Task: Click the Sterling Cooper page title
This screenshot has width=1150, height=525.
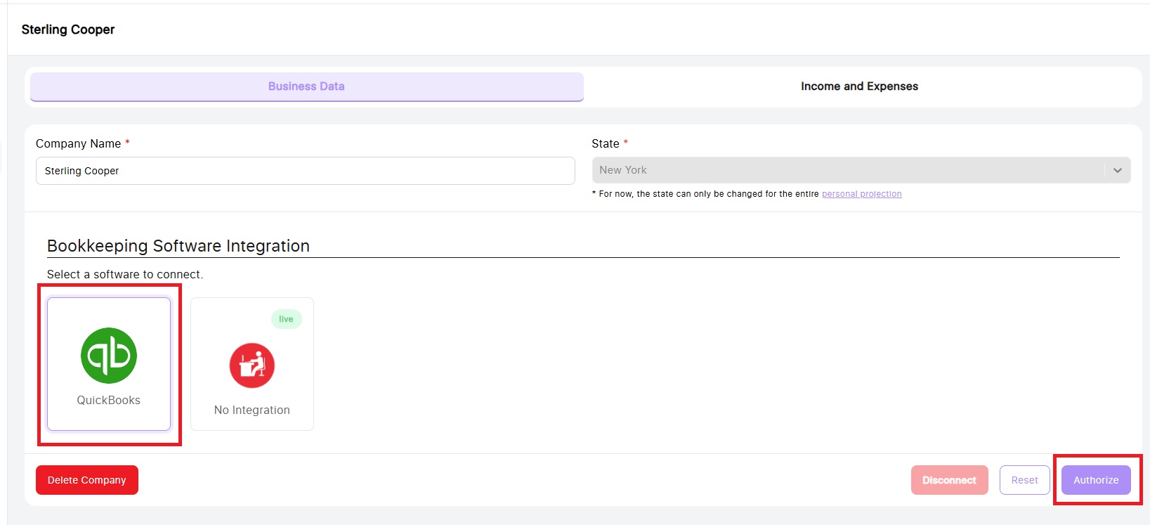Action: (68, 30)
